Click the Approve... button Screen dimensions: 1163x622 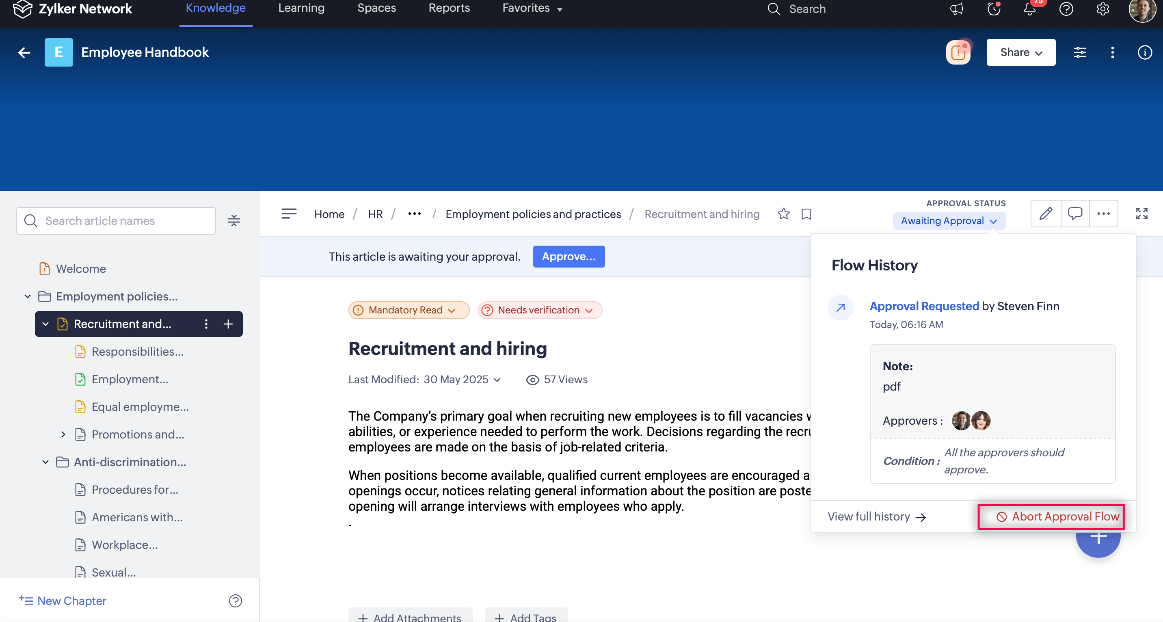click(569, 256)
